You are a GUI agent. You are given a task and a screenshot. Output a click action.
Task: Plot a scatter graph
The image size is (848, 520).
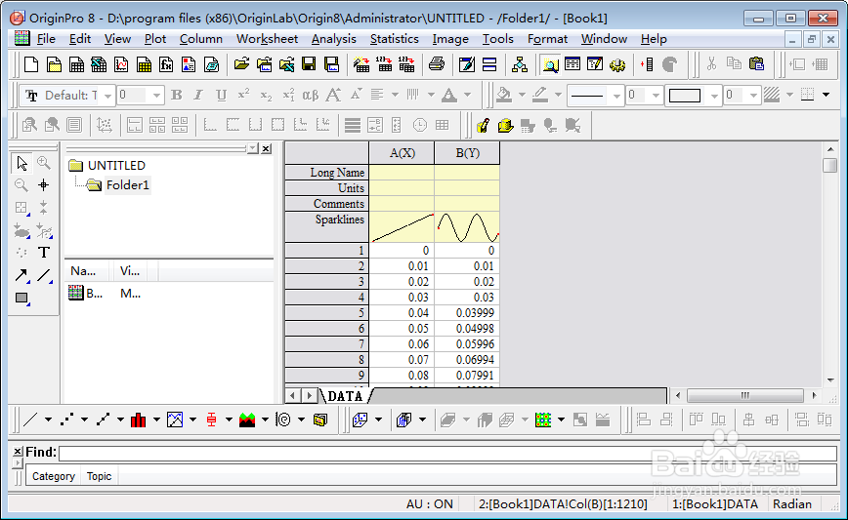[67, 420]
